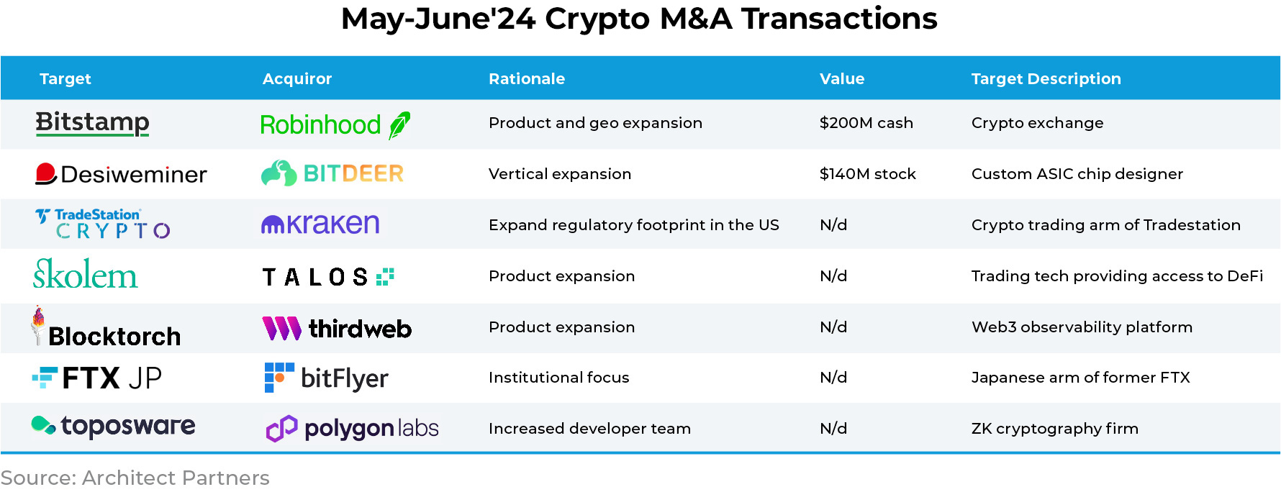Click the Polygon Labs logo

tap(352, 429)
